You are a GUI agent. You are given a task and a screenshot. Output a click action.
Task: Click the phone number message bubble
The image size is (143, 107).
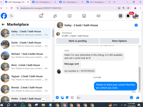click(79, 71)
